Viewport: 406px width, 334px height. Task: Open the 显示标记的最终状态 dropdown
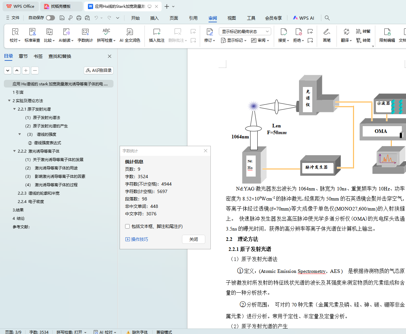[245, 31]
